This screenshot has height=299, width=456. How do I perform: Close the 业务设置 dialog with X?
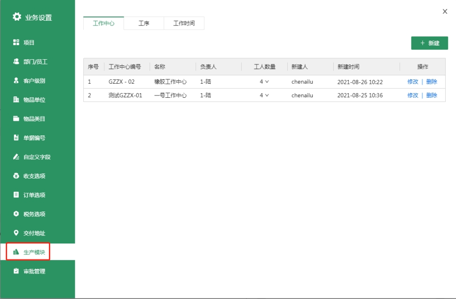pyautogui.click(x=445, y=11)
